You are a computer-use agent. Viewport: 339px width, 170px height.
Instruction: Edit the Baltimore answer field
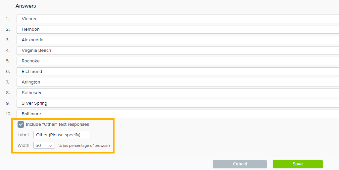[x=177, y=114]
